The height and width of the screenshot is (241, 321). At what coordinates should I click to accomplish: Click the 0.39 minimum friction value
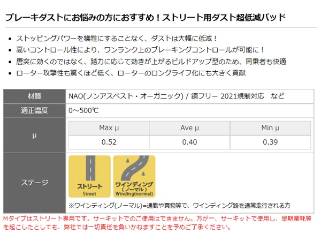[x=270, y=142]
